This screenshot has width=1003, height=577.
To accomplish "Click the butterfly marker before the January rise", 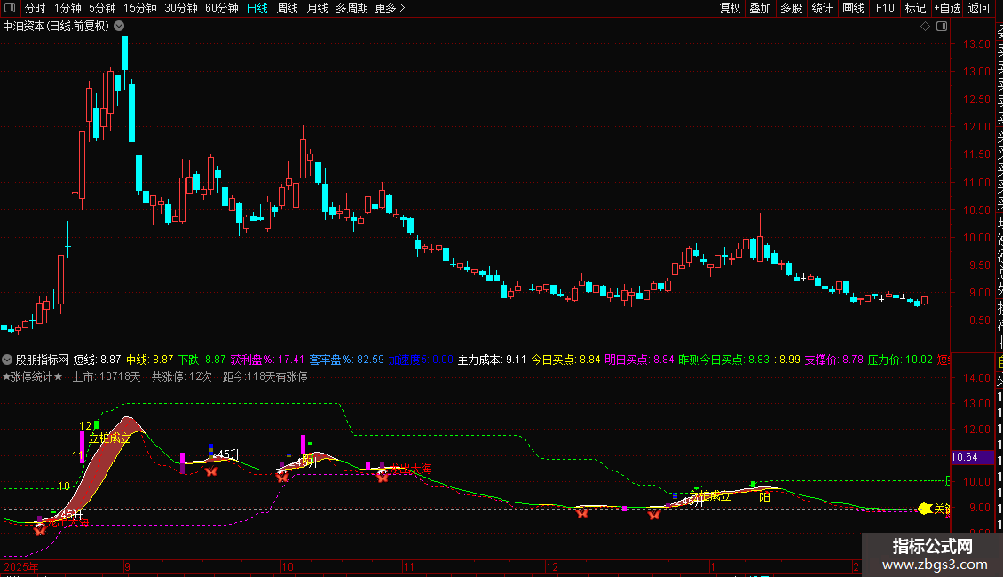I will [x=654, y=514].
